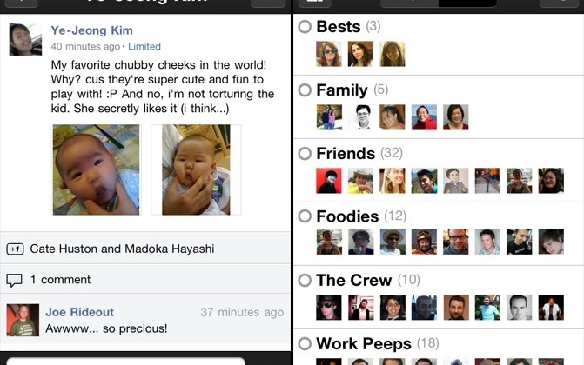Open the 1 comment row

(x=145, y=280)
